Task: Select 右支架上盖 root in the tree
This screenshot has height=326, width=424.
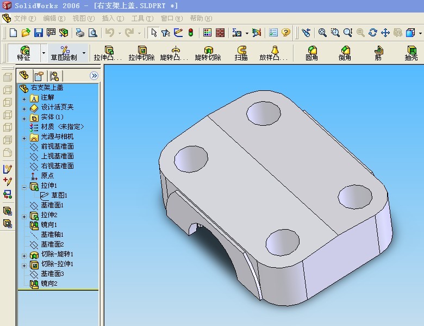Action: [41, 88]
